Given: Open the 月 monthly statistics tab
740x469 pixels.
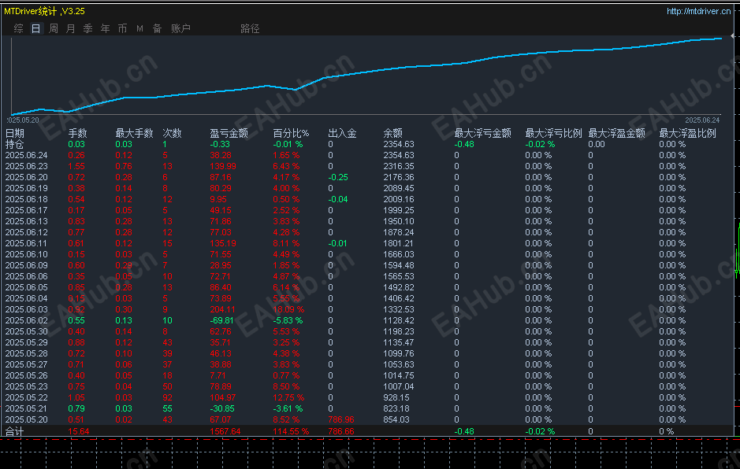Looking at the screenshot, I should tap(71, 29).
